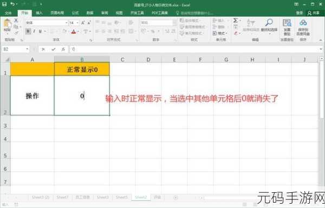
Task: Collapse the ribbon with the up caret
Action: (321, 40)
